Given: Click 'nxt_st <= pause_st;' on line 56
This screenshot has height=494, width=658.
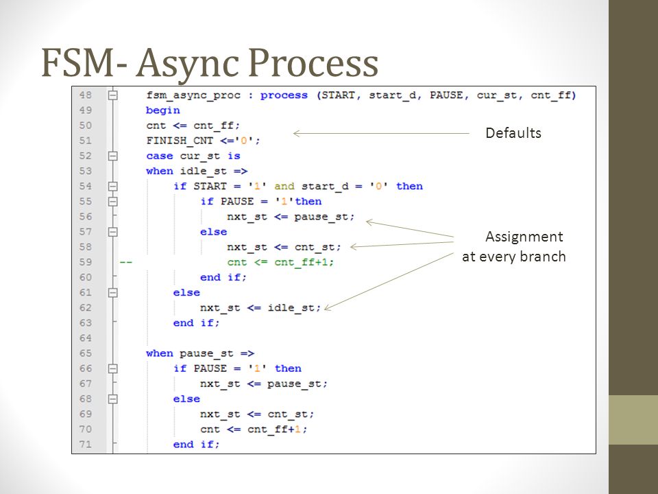Looking at the screenshot, I should coord(291,217).
